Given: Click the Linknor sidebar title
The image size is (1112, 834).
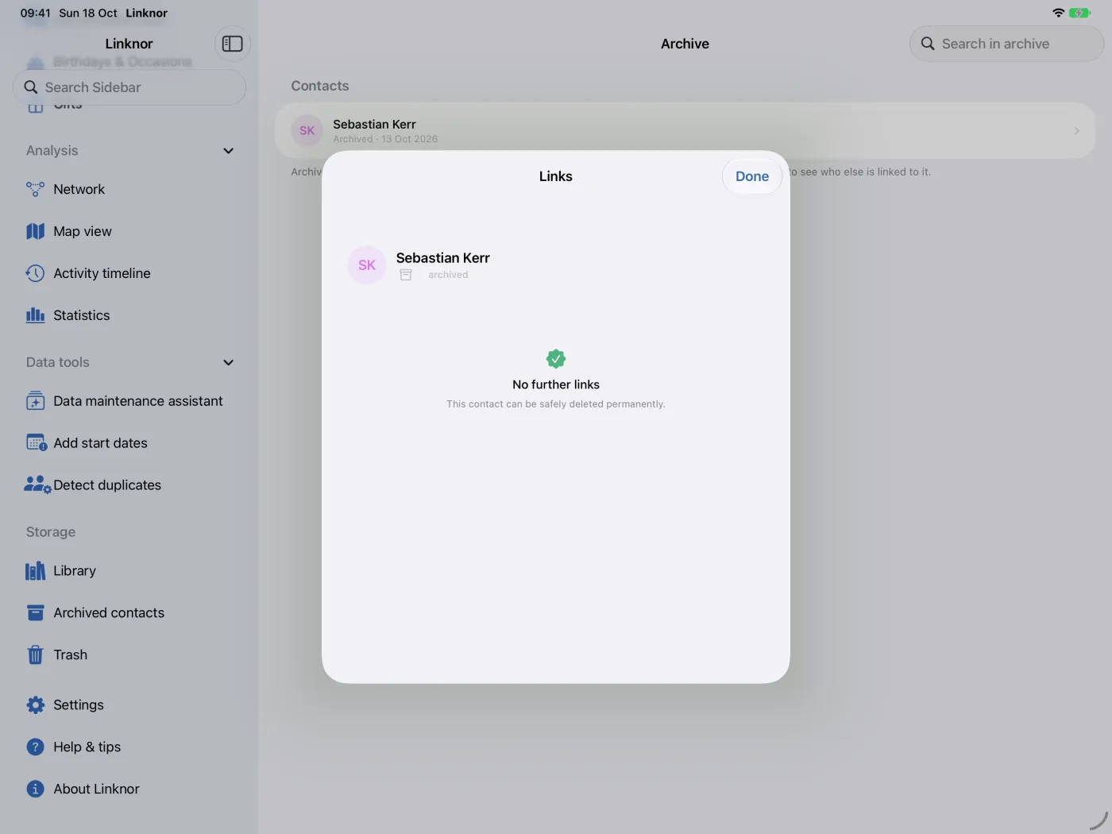Looking at the screenshot, I should pyautogui.click(x=129, y=44).
